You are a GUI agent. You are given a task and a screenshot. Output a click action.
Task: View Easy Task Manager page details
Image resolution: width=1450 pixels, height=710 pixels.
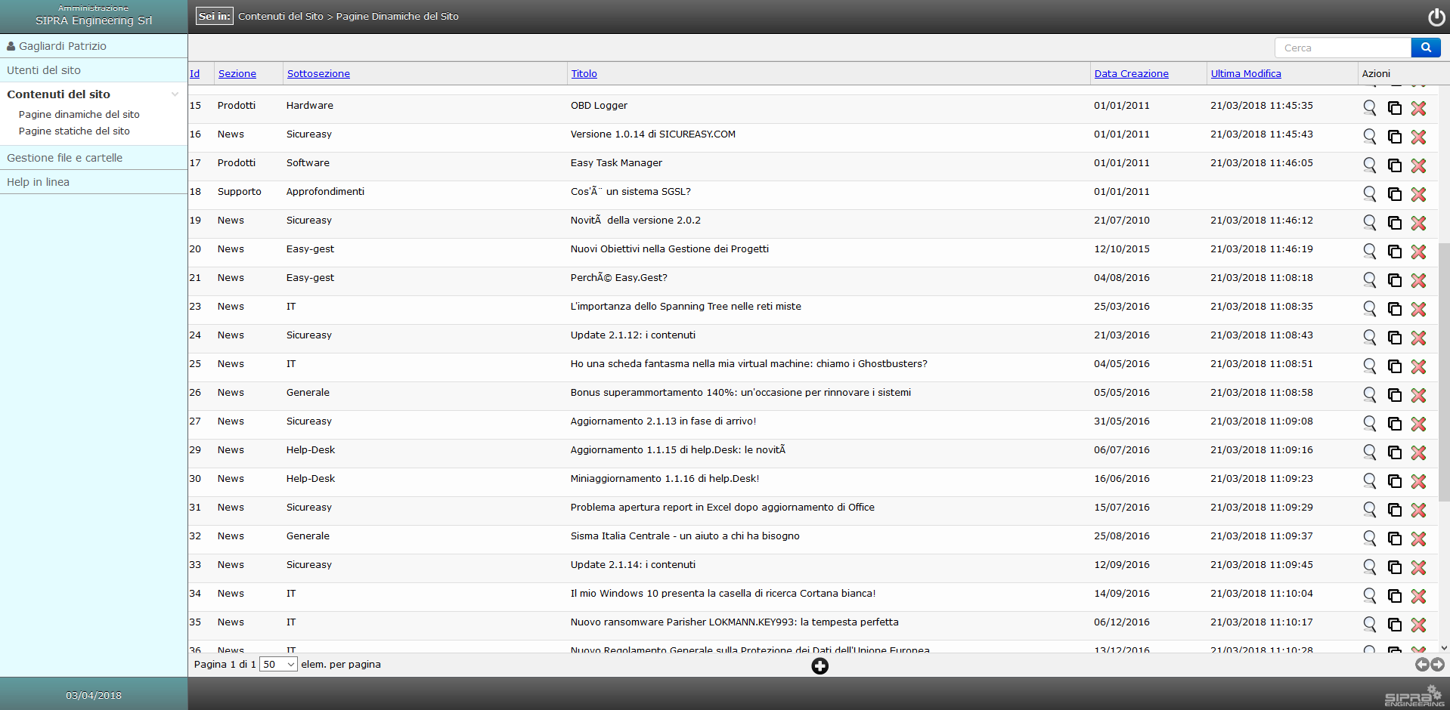pos(1369,165)
